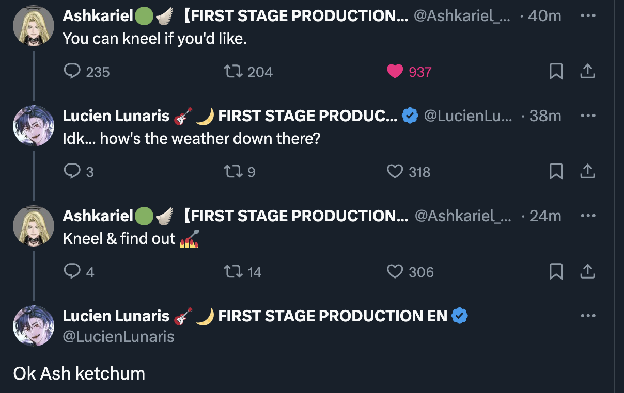Share the "You can kneel" tweet
Screen dimensions: 624x393
click(x=587, y=72)
